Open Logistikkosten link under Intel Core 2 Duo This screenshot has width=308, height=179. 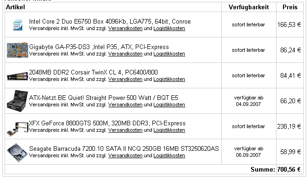click(169, 28)
